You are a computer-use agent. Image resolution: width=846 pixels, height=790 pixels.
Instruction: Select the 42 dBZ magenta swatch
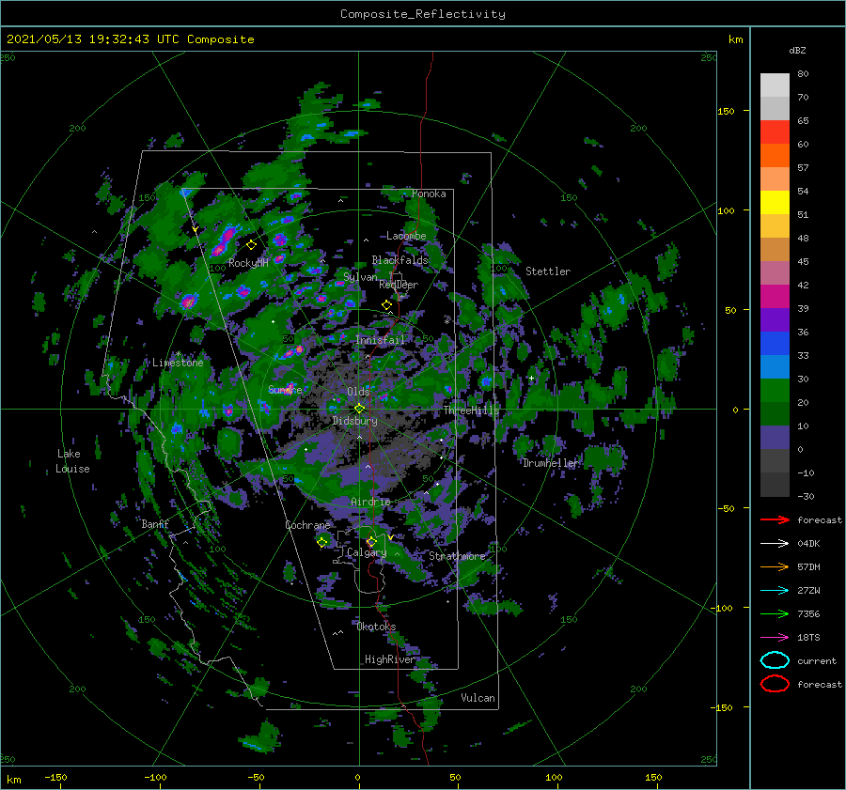(775, 296)
